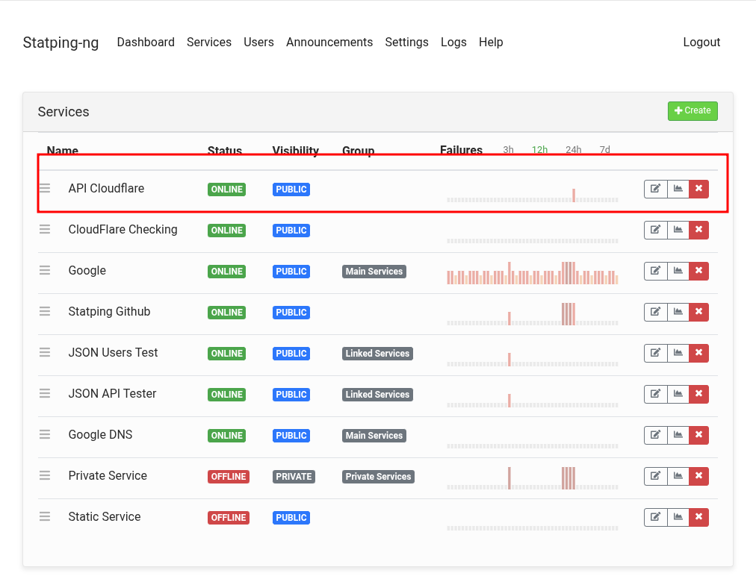Click the green Create button

pyautogui.click(x=693, y=111)
